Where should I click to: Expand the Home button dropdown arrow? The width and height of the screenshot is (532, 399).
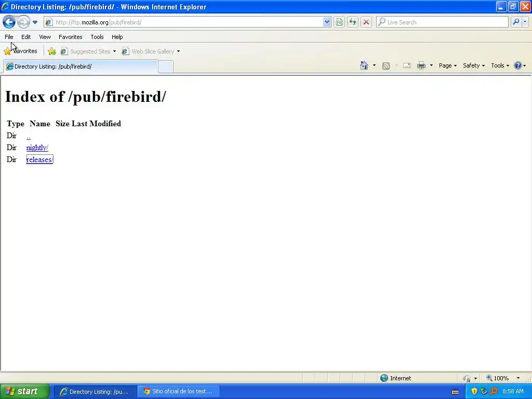[374, 65]
